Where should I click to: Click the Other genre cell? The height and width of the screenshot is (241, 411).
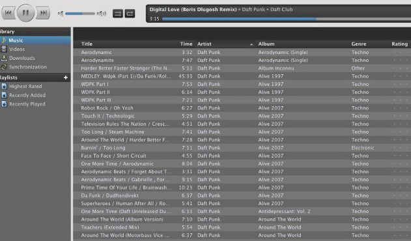[x=358, y=68]
